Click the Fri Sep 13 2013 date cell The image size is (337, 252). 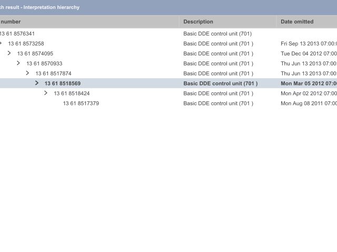click(309, 44)
